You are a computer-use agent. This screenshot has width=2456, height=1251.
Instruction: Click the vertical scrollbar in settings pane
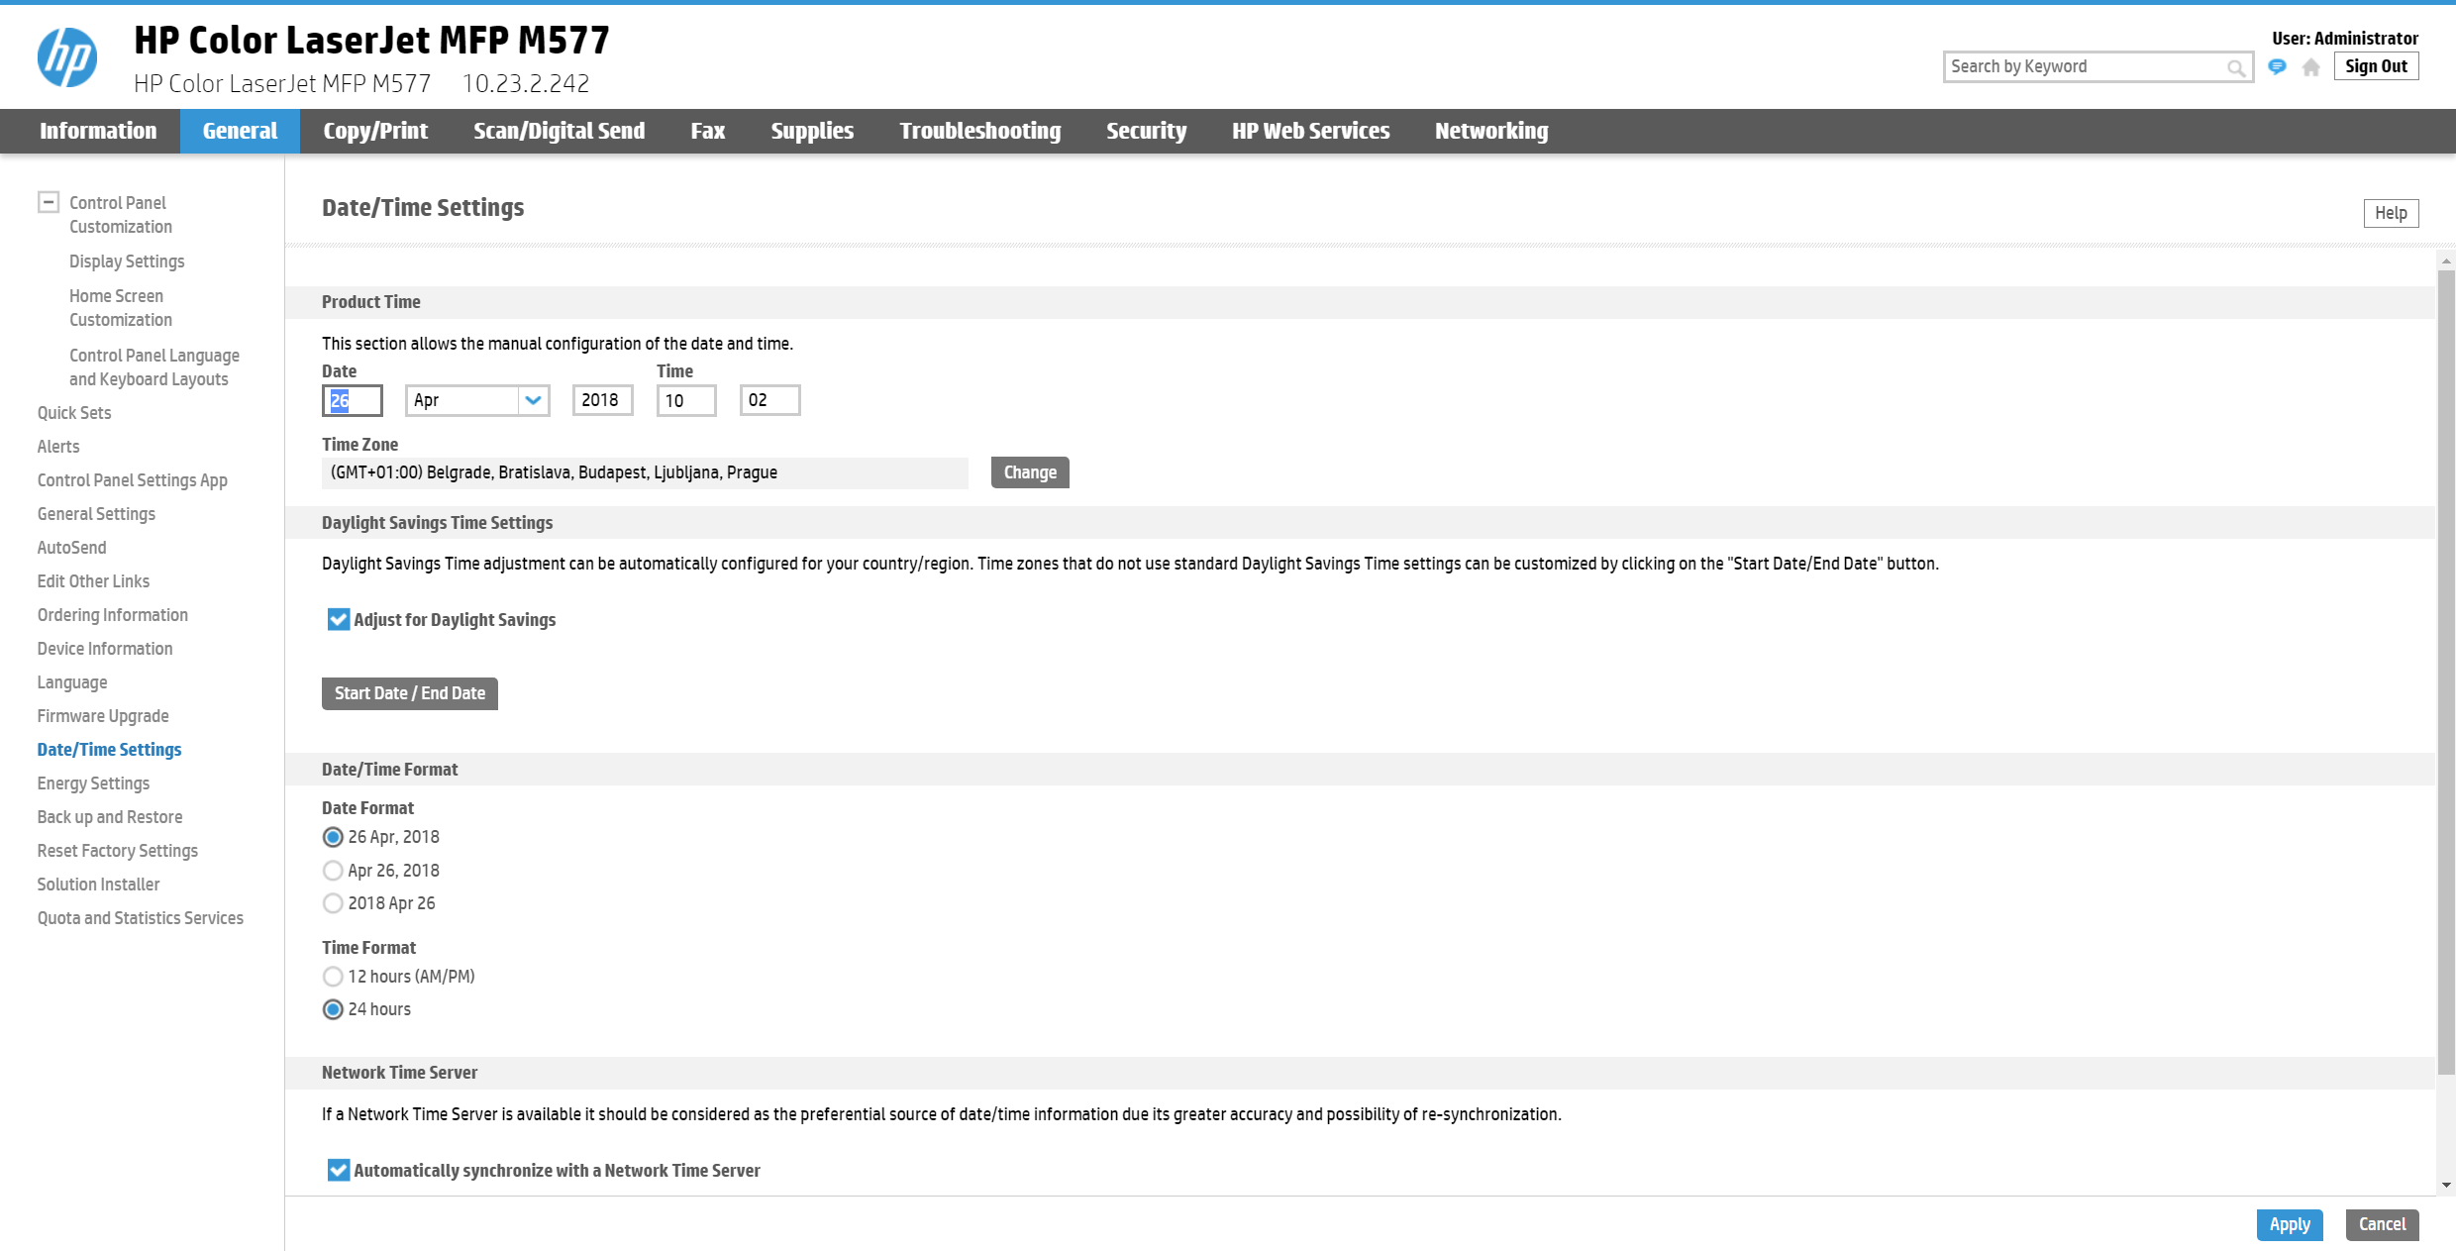(x=2446, y=674)
